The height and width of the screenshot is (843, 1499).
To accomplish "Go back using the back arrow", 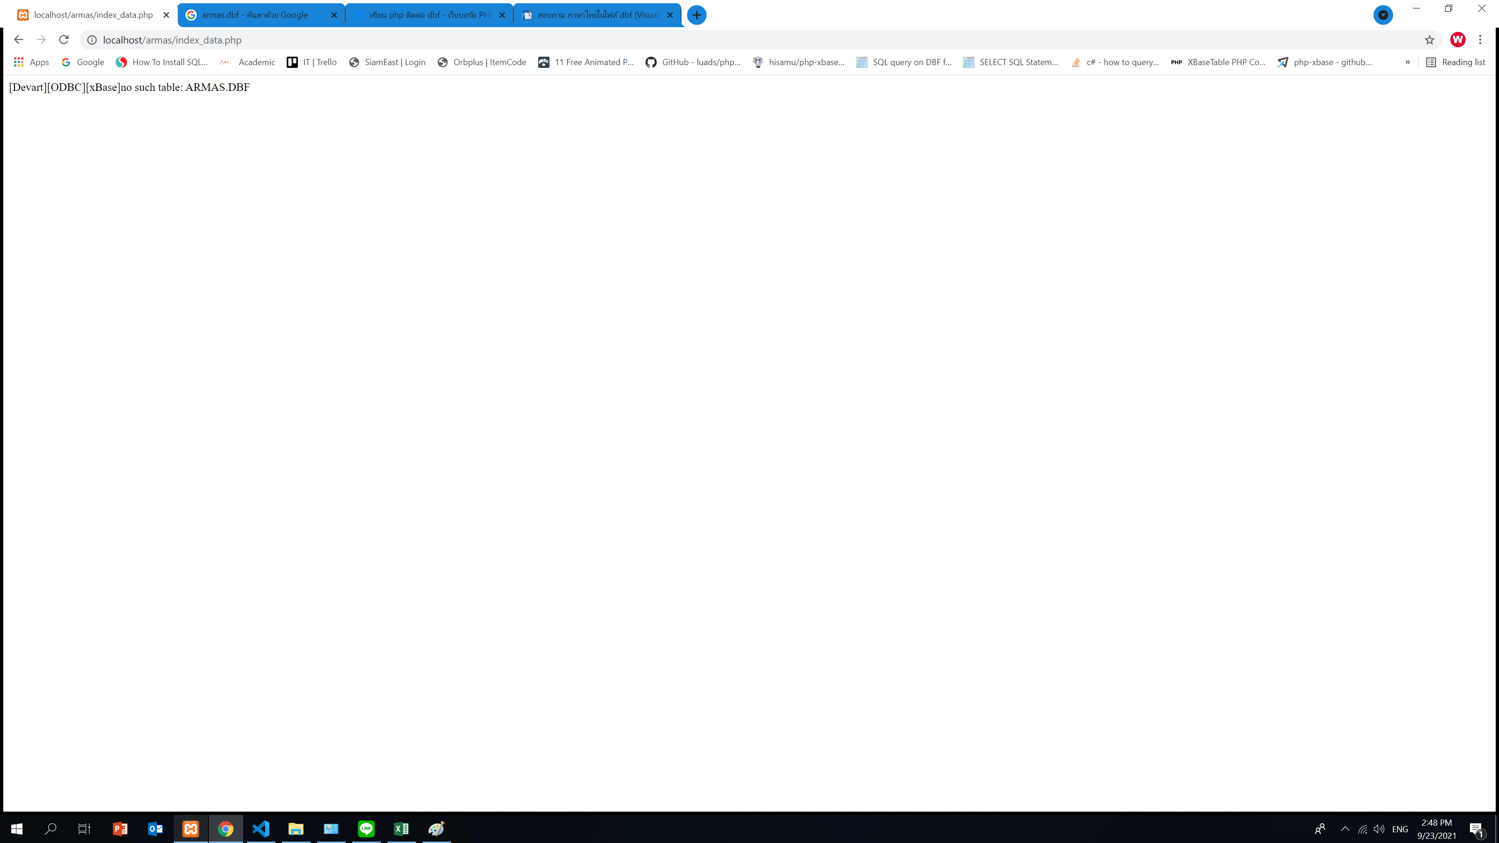I will coord(19,39).
